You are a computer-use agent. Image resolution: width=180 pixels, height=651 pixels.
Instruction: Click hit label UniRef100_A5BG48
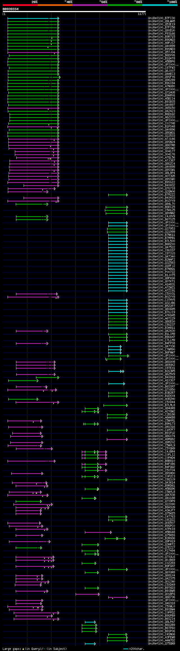(x=161, y=532)
